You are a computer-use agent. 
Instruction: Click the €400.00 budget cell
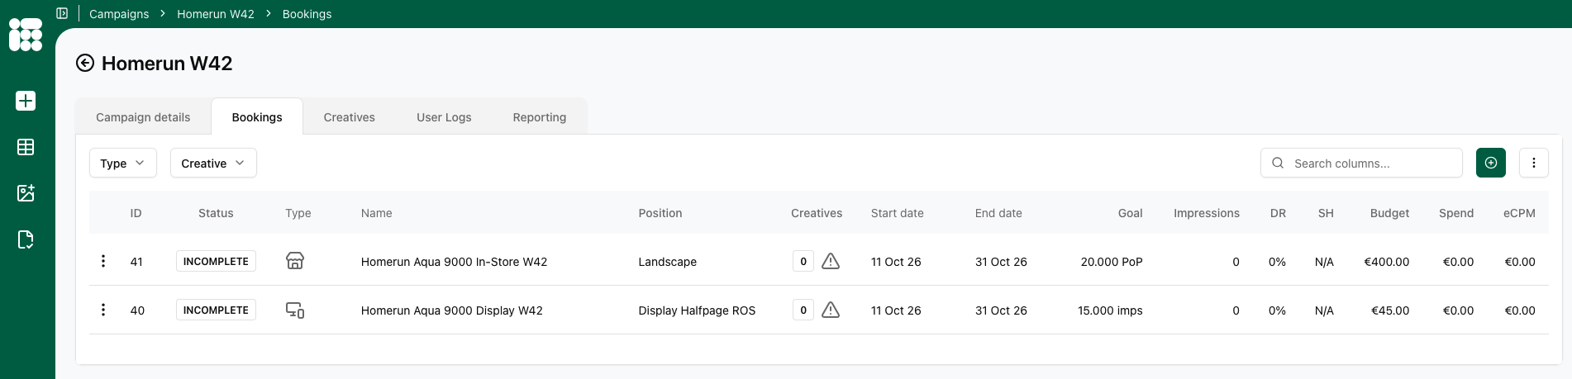[1387, 262]
